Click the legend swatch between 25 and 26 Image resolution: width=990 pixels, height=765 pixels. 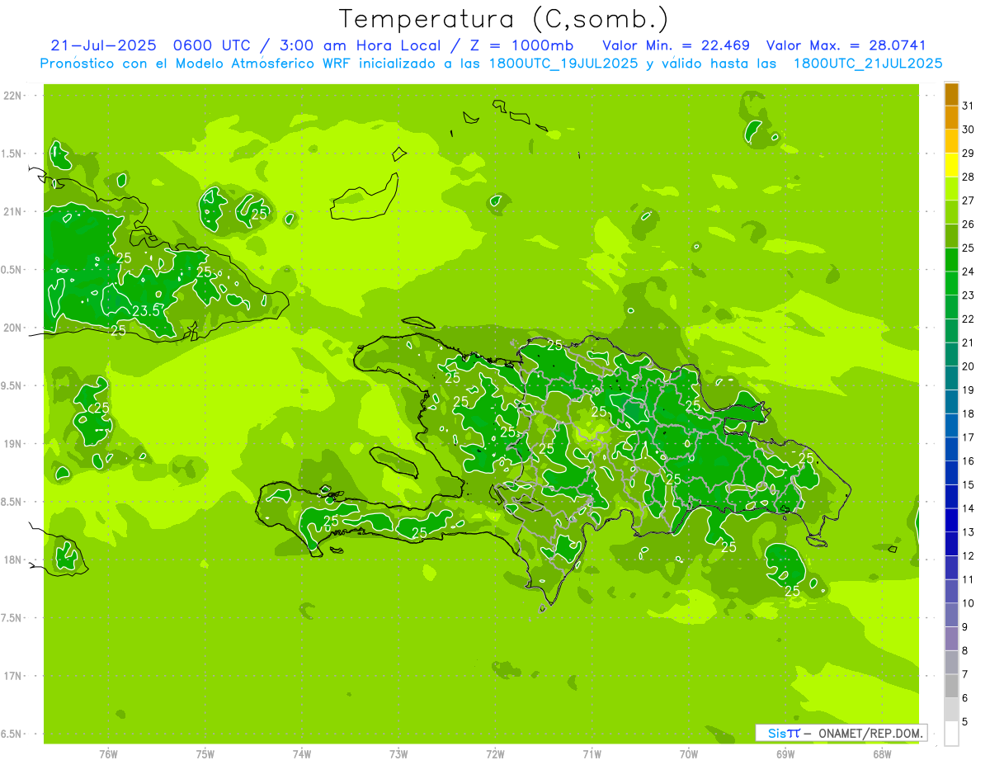(x=951, y=236)
